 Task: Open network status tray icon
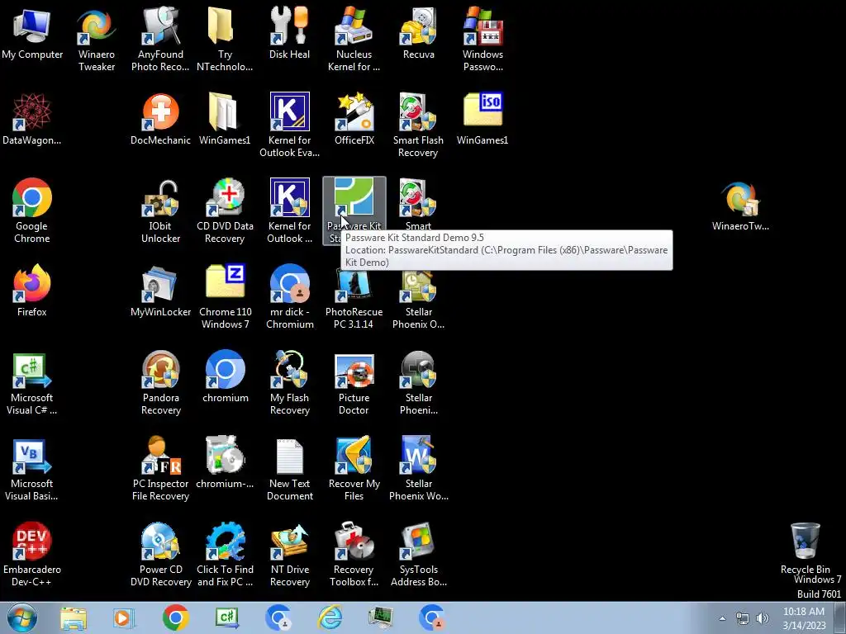[x=743, y=618]
